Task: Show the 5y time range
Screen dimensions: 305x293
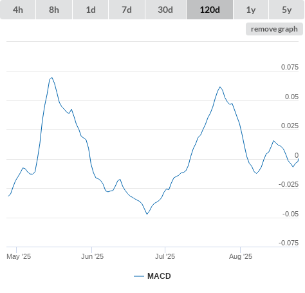Action: (x=286, y=10)
